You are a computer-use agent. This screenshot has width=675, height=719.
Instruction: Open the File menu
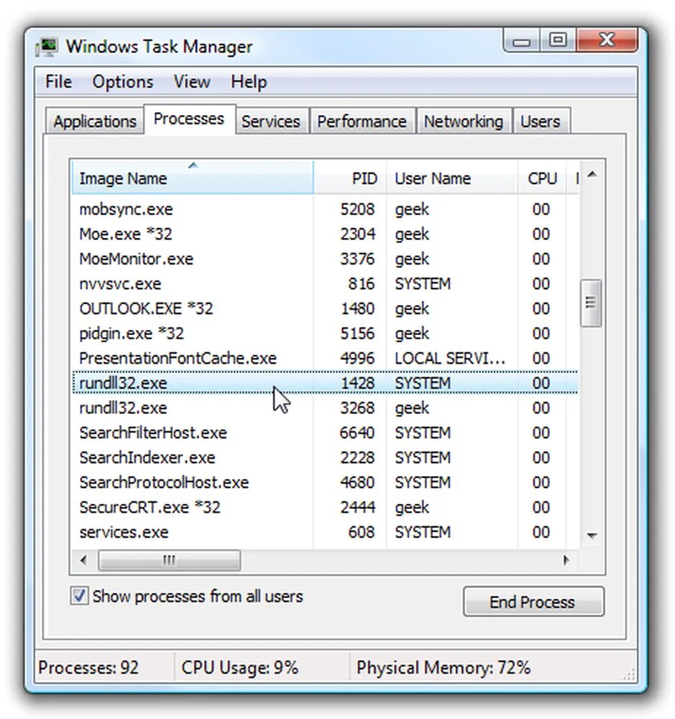(x=58, y=82)
